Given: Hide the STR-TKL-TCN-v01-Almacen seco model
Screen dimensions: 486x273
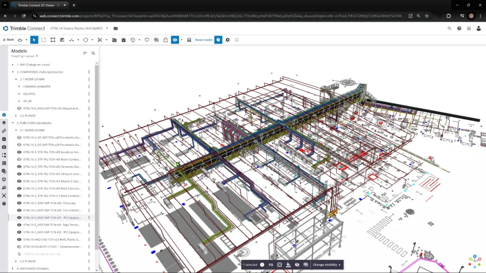Looking at the screenshot, I should 19,174.
